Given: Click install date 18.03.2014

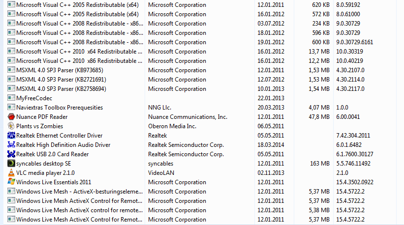Looking at the screenshot, I should pos(271,145).
